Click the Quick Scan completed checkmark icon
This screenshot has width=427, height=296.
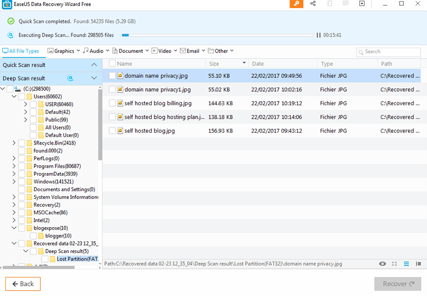pyautogui.click(x=11, y=21)
